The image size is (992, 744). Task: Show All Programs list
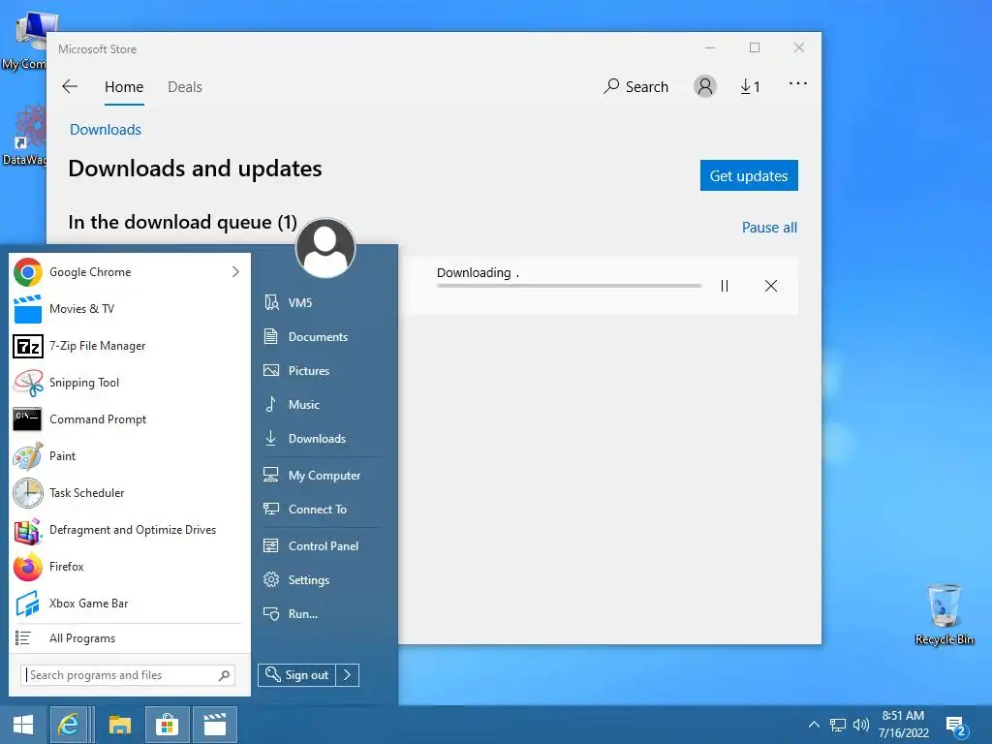coord(130,638)
